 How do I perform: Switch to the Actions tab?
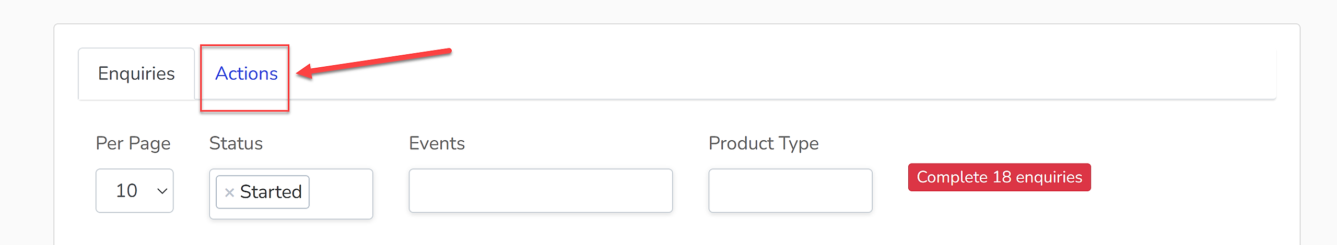click(x=247, y=73)
